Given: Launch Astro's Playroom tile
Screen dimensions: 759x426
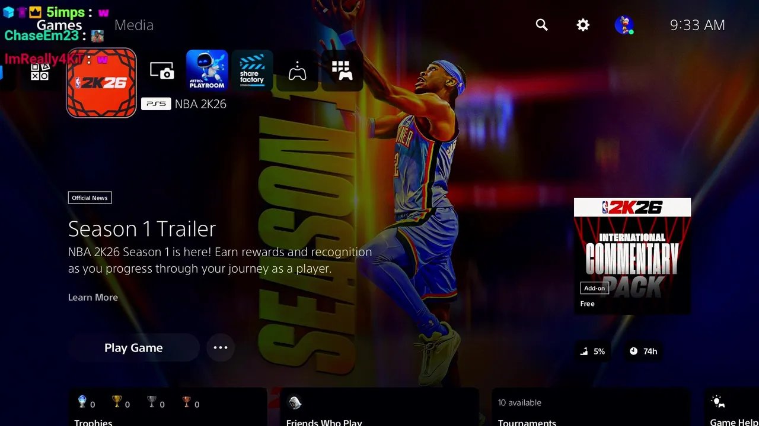Looking at the screenshot, I should [207, 70].
